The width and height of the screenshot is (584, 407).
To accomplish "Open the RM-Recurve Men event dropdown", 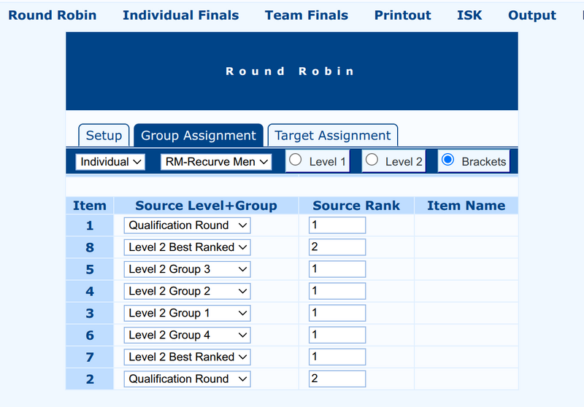I will pos(216,162).
